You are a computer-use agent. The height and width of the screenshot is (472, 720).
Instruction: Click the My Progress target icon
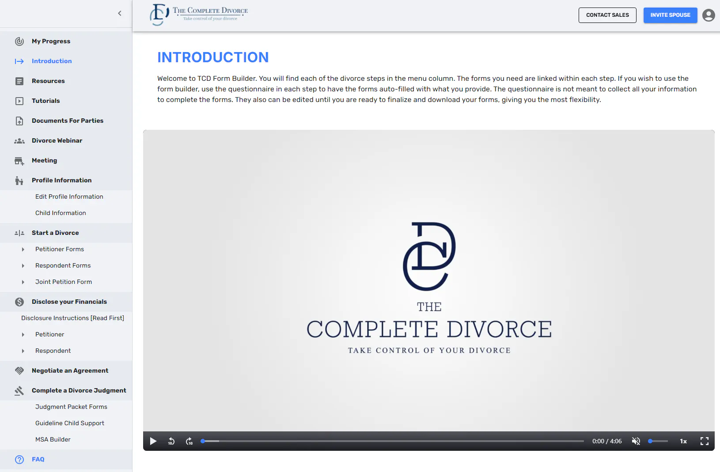(x=19, y=42)
